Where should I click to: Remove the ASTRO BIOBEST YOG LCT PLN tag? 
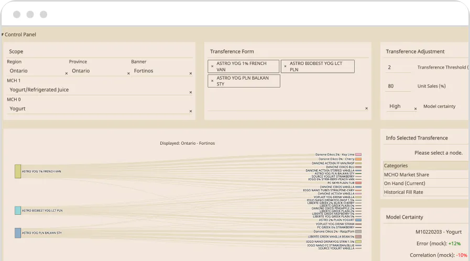(285, 66)
